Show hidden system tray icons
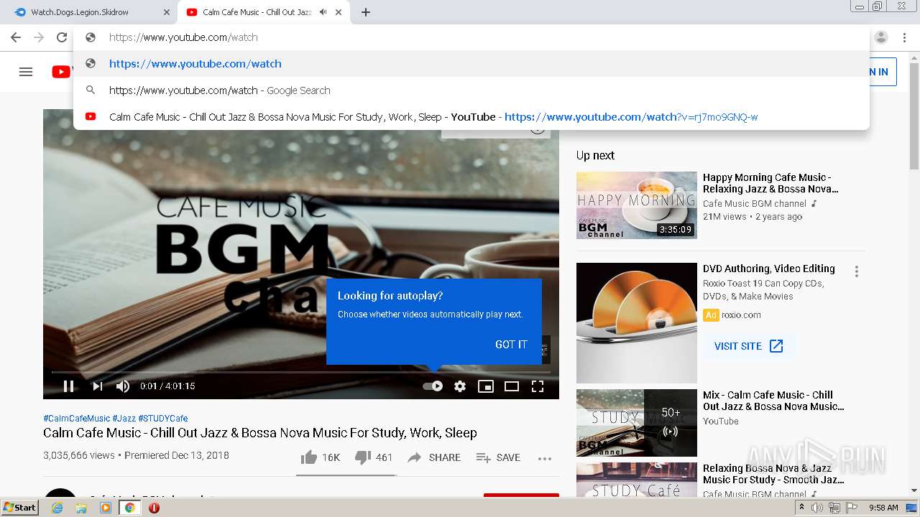This screenshot has height=517, width=920. 803,508
